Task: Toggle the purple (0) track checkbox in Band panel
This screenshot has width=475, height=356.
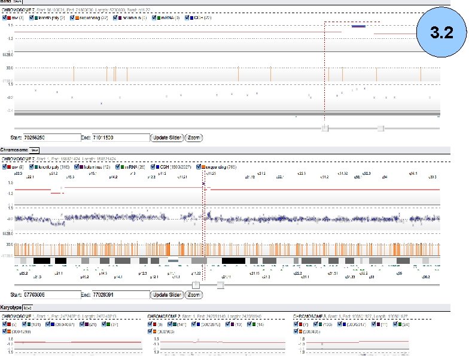Action: coord(115,18)
